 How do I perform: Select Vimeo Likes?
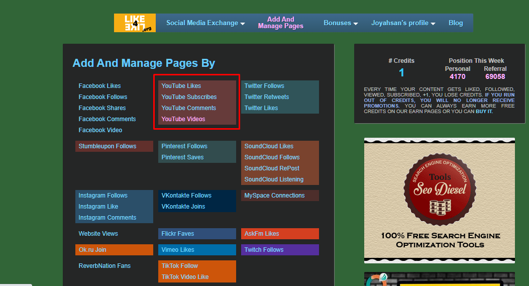(178, 250)
